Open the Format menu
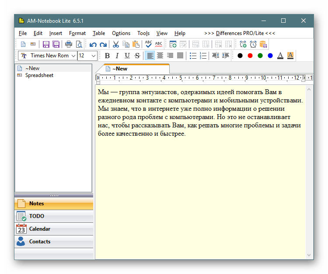Screen dimensions: 328x274 pos(77,33)
